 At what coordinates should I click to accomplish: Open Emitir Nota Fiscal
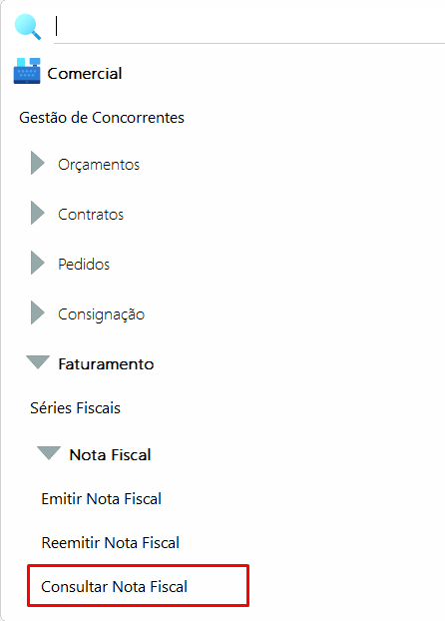pyautogui.click(x=102, y=498)
